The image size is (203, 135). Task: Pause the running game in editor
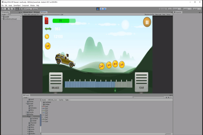[x=101, y=9]
